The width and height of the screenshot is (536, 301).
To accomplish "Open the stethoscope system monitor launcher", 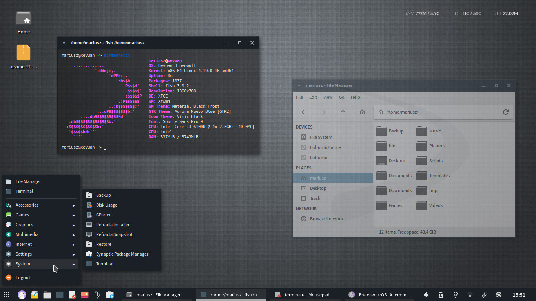I will tap(97, 295).
